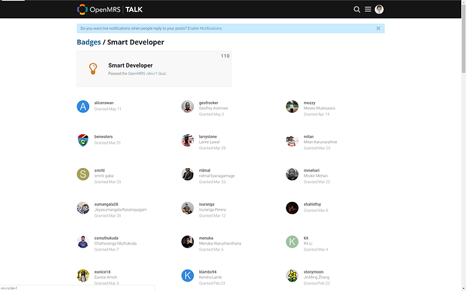Click 'Granted May 11' under alicerowan
466x291 pixels.
(x=107, y=109)
